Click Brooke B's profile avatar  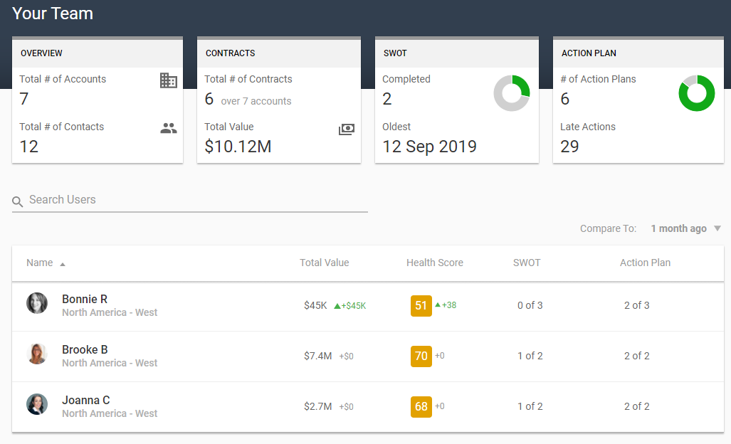coord(37,354)
